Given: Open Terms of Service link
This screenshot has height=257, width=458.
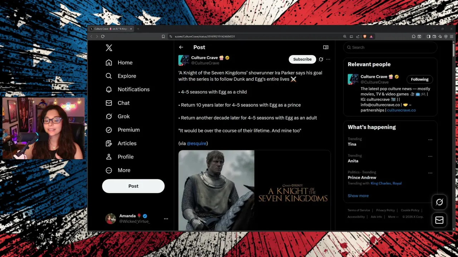Looking at the screenshot, I should click(x=359, y=210).
